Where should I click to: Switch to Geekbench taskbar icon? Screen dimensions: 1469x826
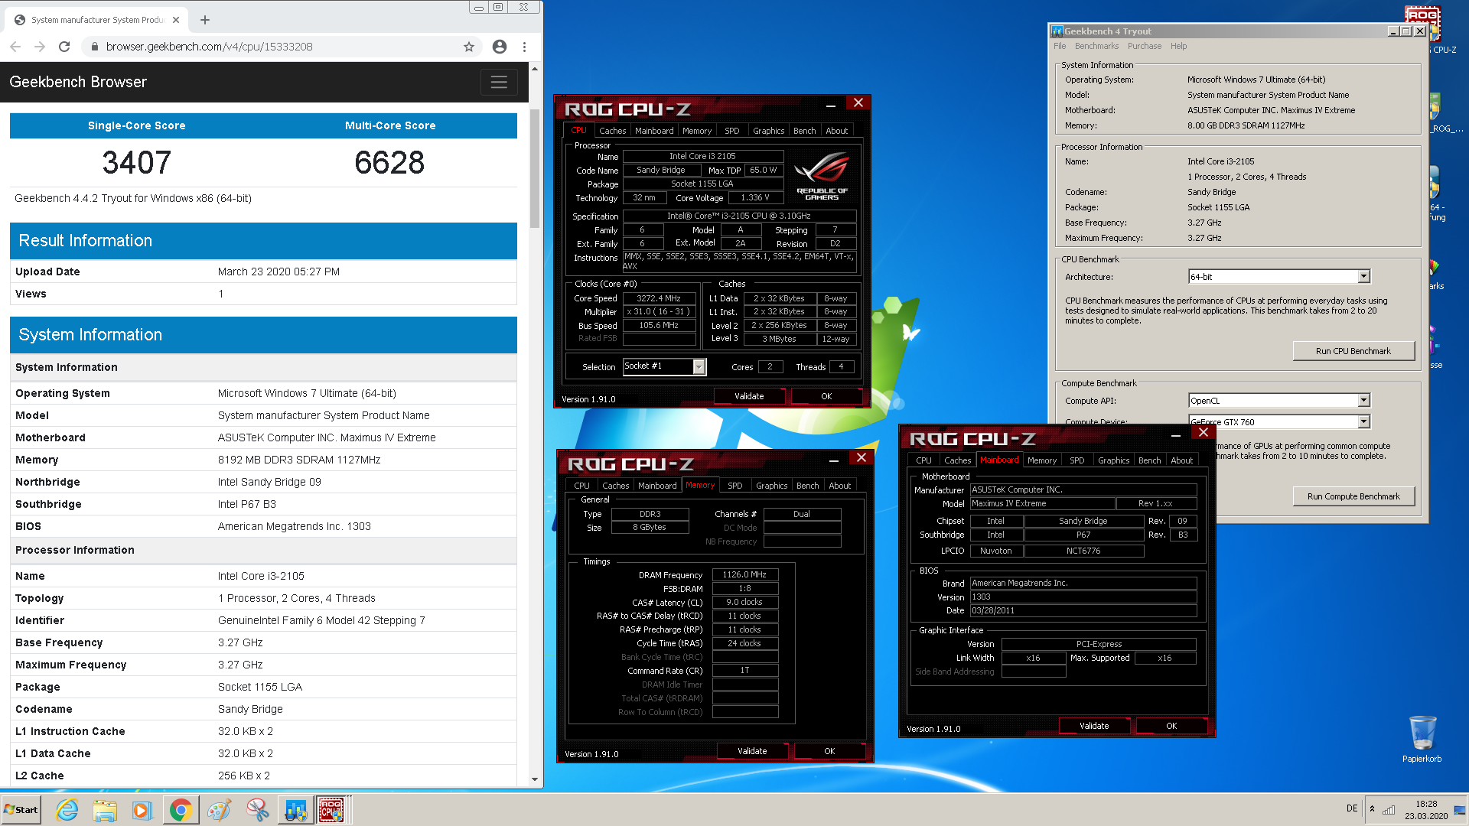(295, 810)
